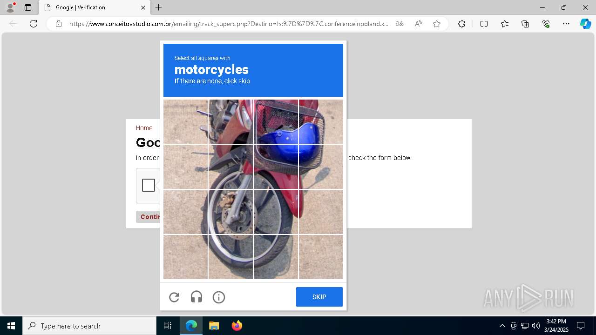596x335 pixels.
Task: Open a new browser tab
Action: [159, 7]
